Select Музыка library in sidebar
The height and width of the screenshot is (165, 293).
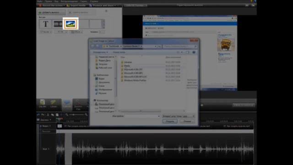pyautogui.click(x=101, y=93)
